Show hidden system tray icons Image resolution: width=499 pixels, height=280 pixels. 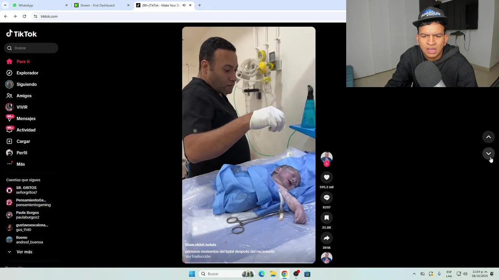[x=414, y=274]
